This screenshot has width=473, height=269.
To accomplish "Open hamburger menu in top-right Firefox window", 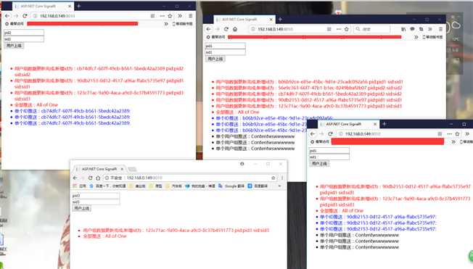I will 440,29.
